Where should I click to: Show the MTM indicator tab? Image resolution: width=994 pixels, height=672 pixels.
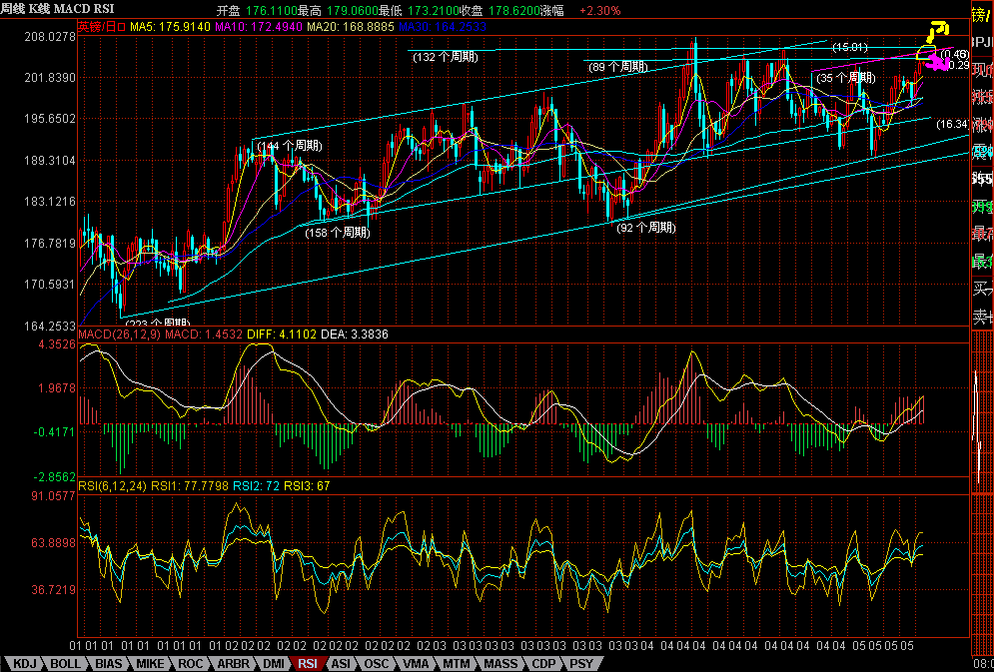point(457,663)
